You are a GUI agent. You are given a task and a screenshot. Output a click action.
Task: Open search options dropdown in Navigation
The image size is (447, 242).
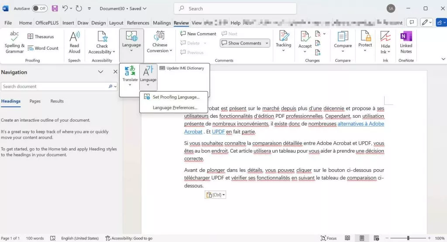115,86
